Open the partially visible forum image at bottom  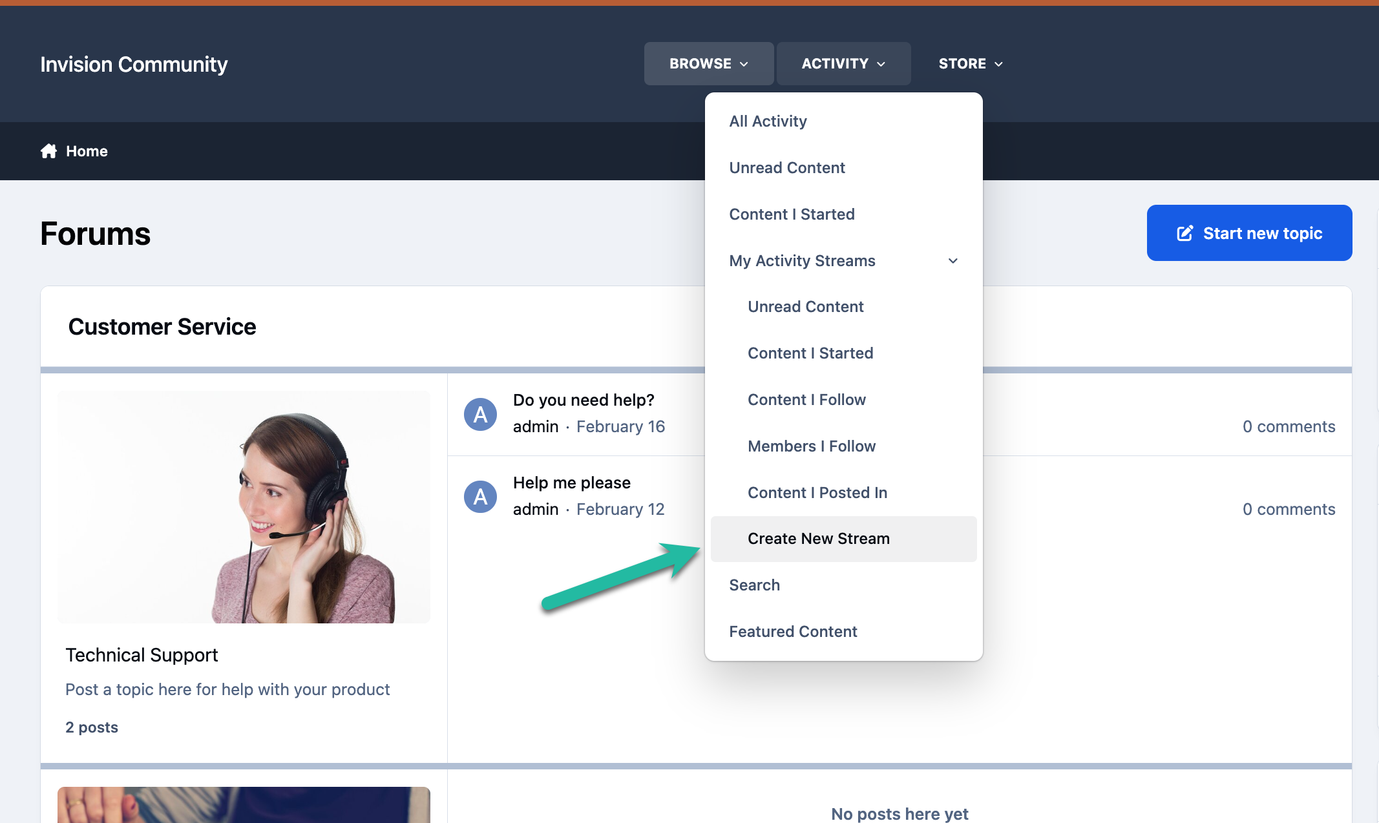[x=244, y=805]
